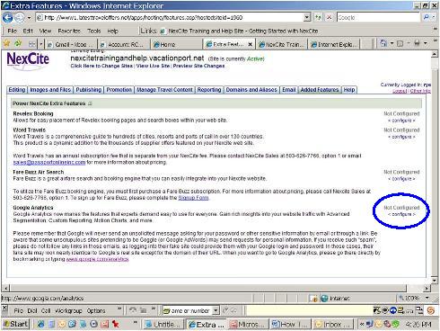The image size is (440, 331).
Task: Open the Workgroup menu in dialer toolbar
Action: coord(69,311)
